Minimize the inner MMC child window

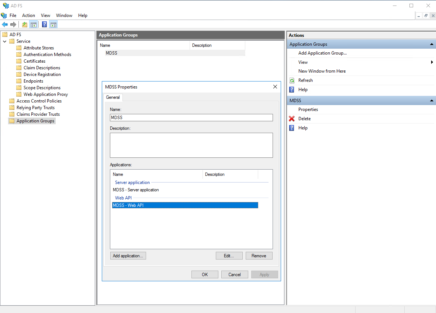pyautogui.click(x=419, y=16)
